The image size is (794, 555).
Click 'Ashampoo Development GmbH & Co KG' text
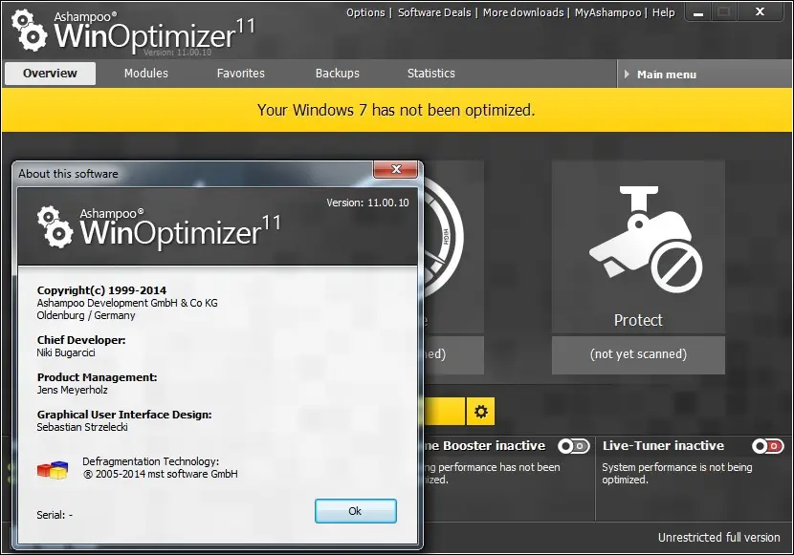127,303
